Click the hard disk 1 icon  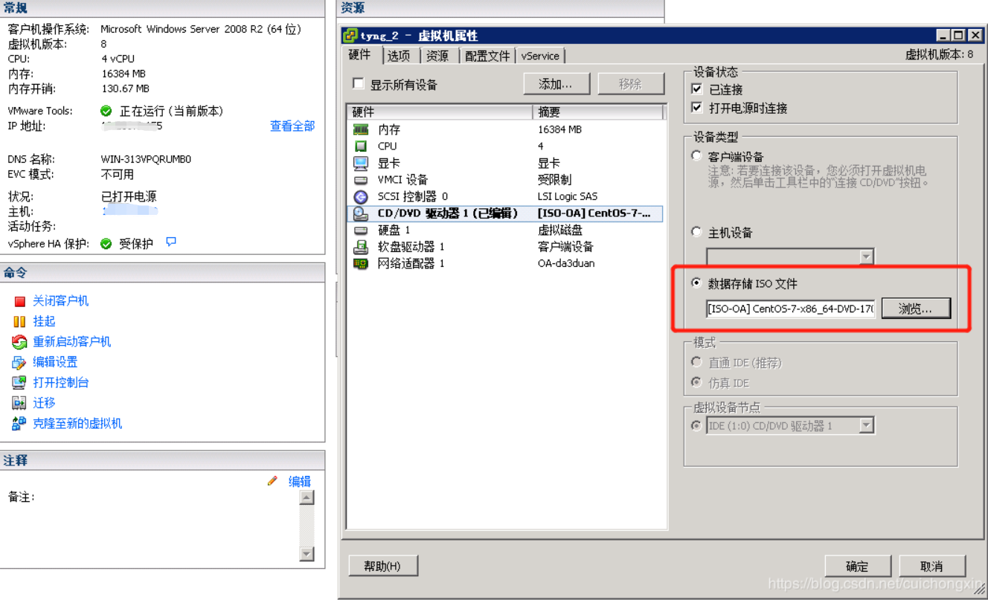(x=361, y=230)
